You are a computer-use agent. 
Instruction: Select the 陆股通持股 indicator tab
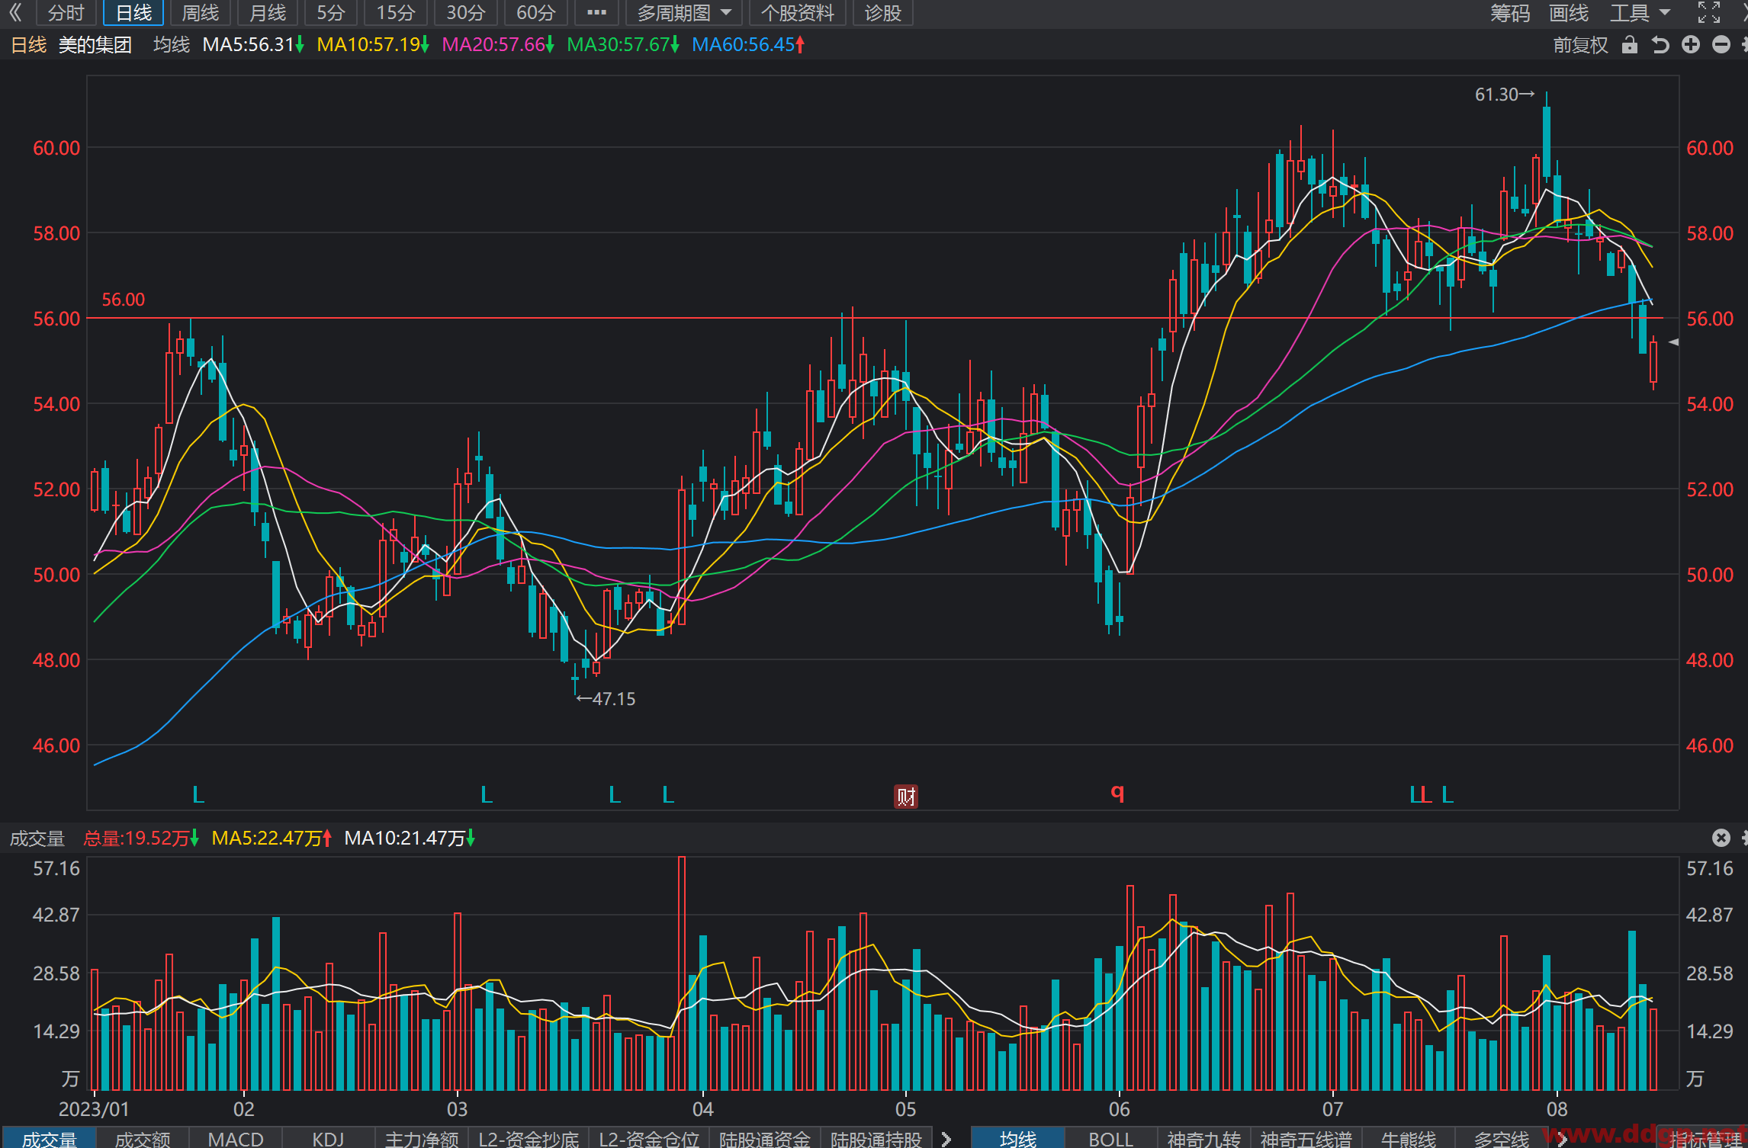pyautogui.click(x=876, y=1138)
